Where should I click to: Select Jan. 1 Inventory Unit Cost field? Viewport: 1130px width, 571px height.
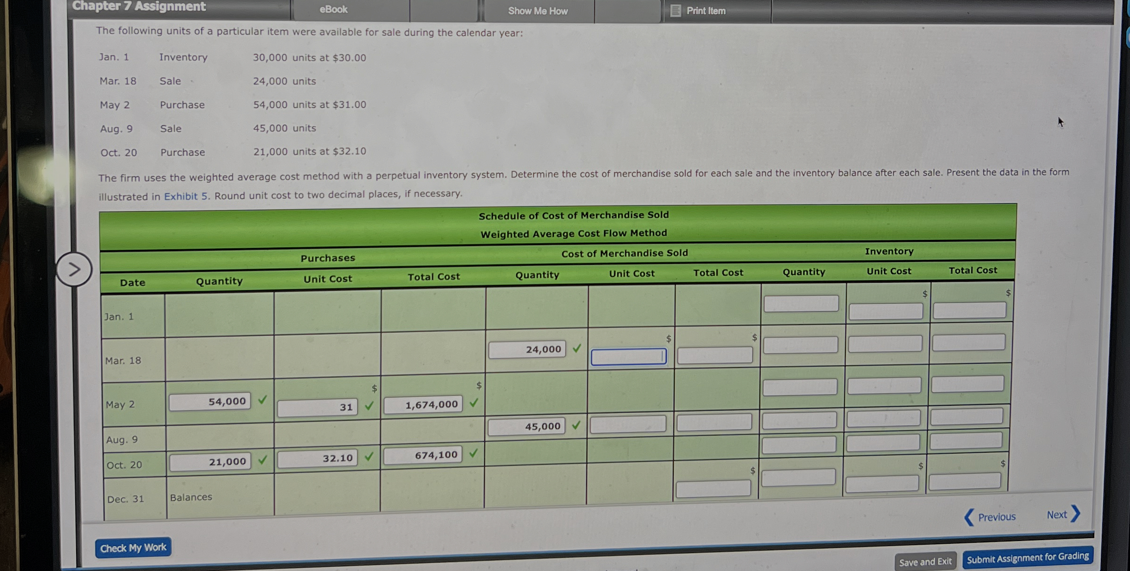[x=886, y=311]
